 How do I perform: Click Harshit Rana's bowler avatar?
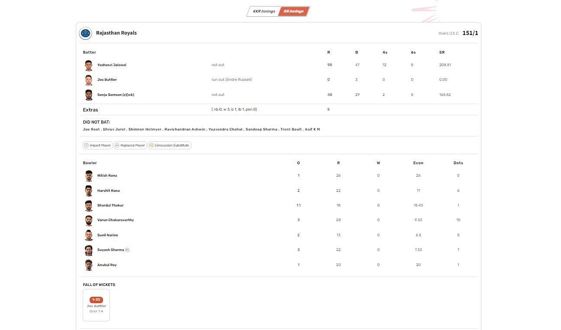tap(89, 190)
